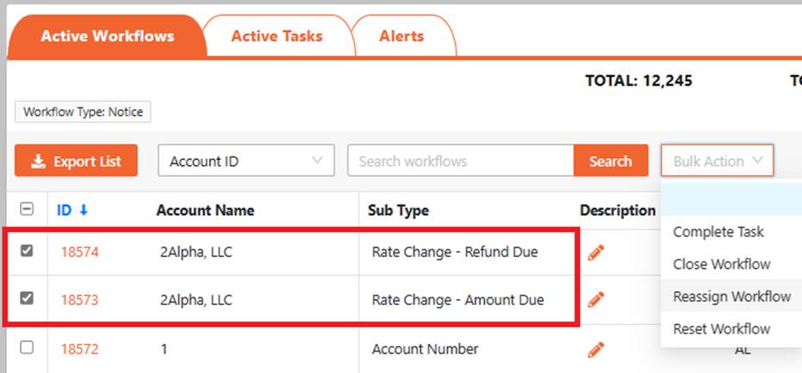Click the edit pencil in row 18572
The height and width of the screenshot is (373, 802).
pyautogui.click(x=595, y=349)
